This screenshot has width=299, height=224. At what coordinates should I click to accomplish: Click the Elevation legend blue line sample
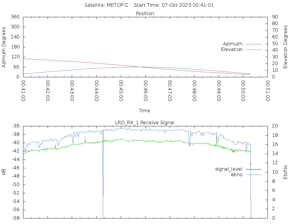pyautogui.click(x=253, y=50)
